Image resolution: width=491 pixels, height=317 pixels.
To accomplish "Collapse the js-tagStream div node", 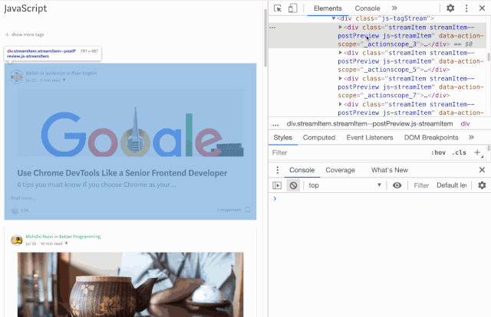I will [334, 18].
